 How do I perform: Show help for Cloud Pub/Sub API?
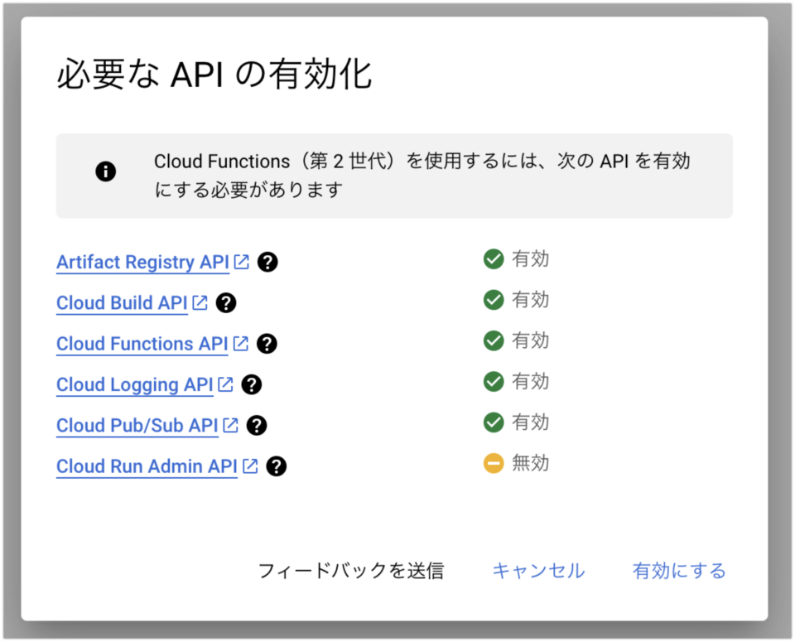257,426
